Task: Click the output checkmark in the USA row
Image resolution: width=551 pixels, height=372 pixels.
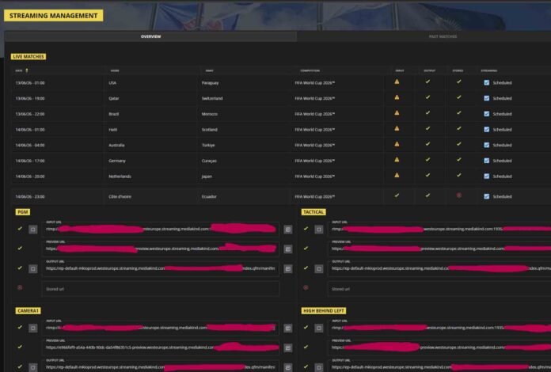Action: [x=427, y=82]
